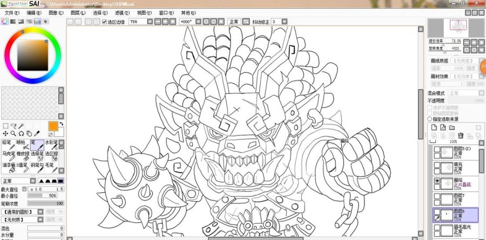Select the hand pan tool
Image resolution: width=486 pixels, height=240 pixels.
29,133
